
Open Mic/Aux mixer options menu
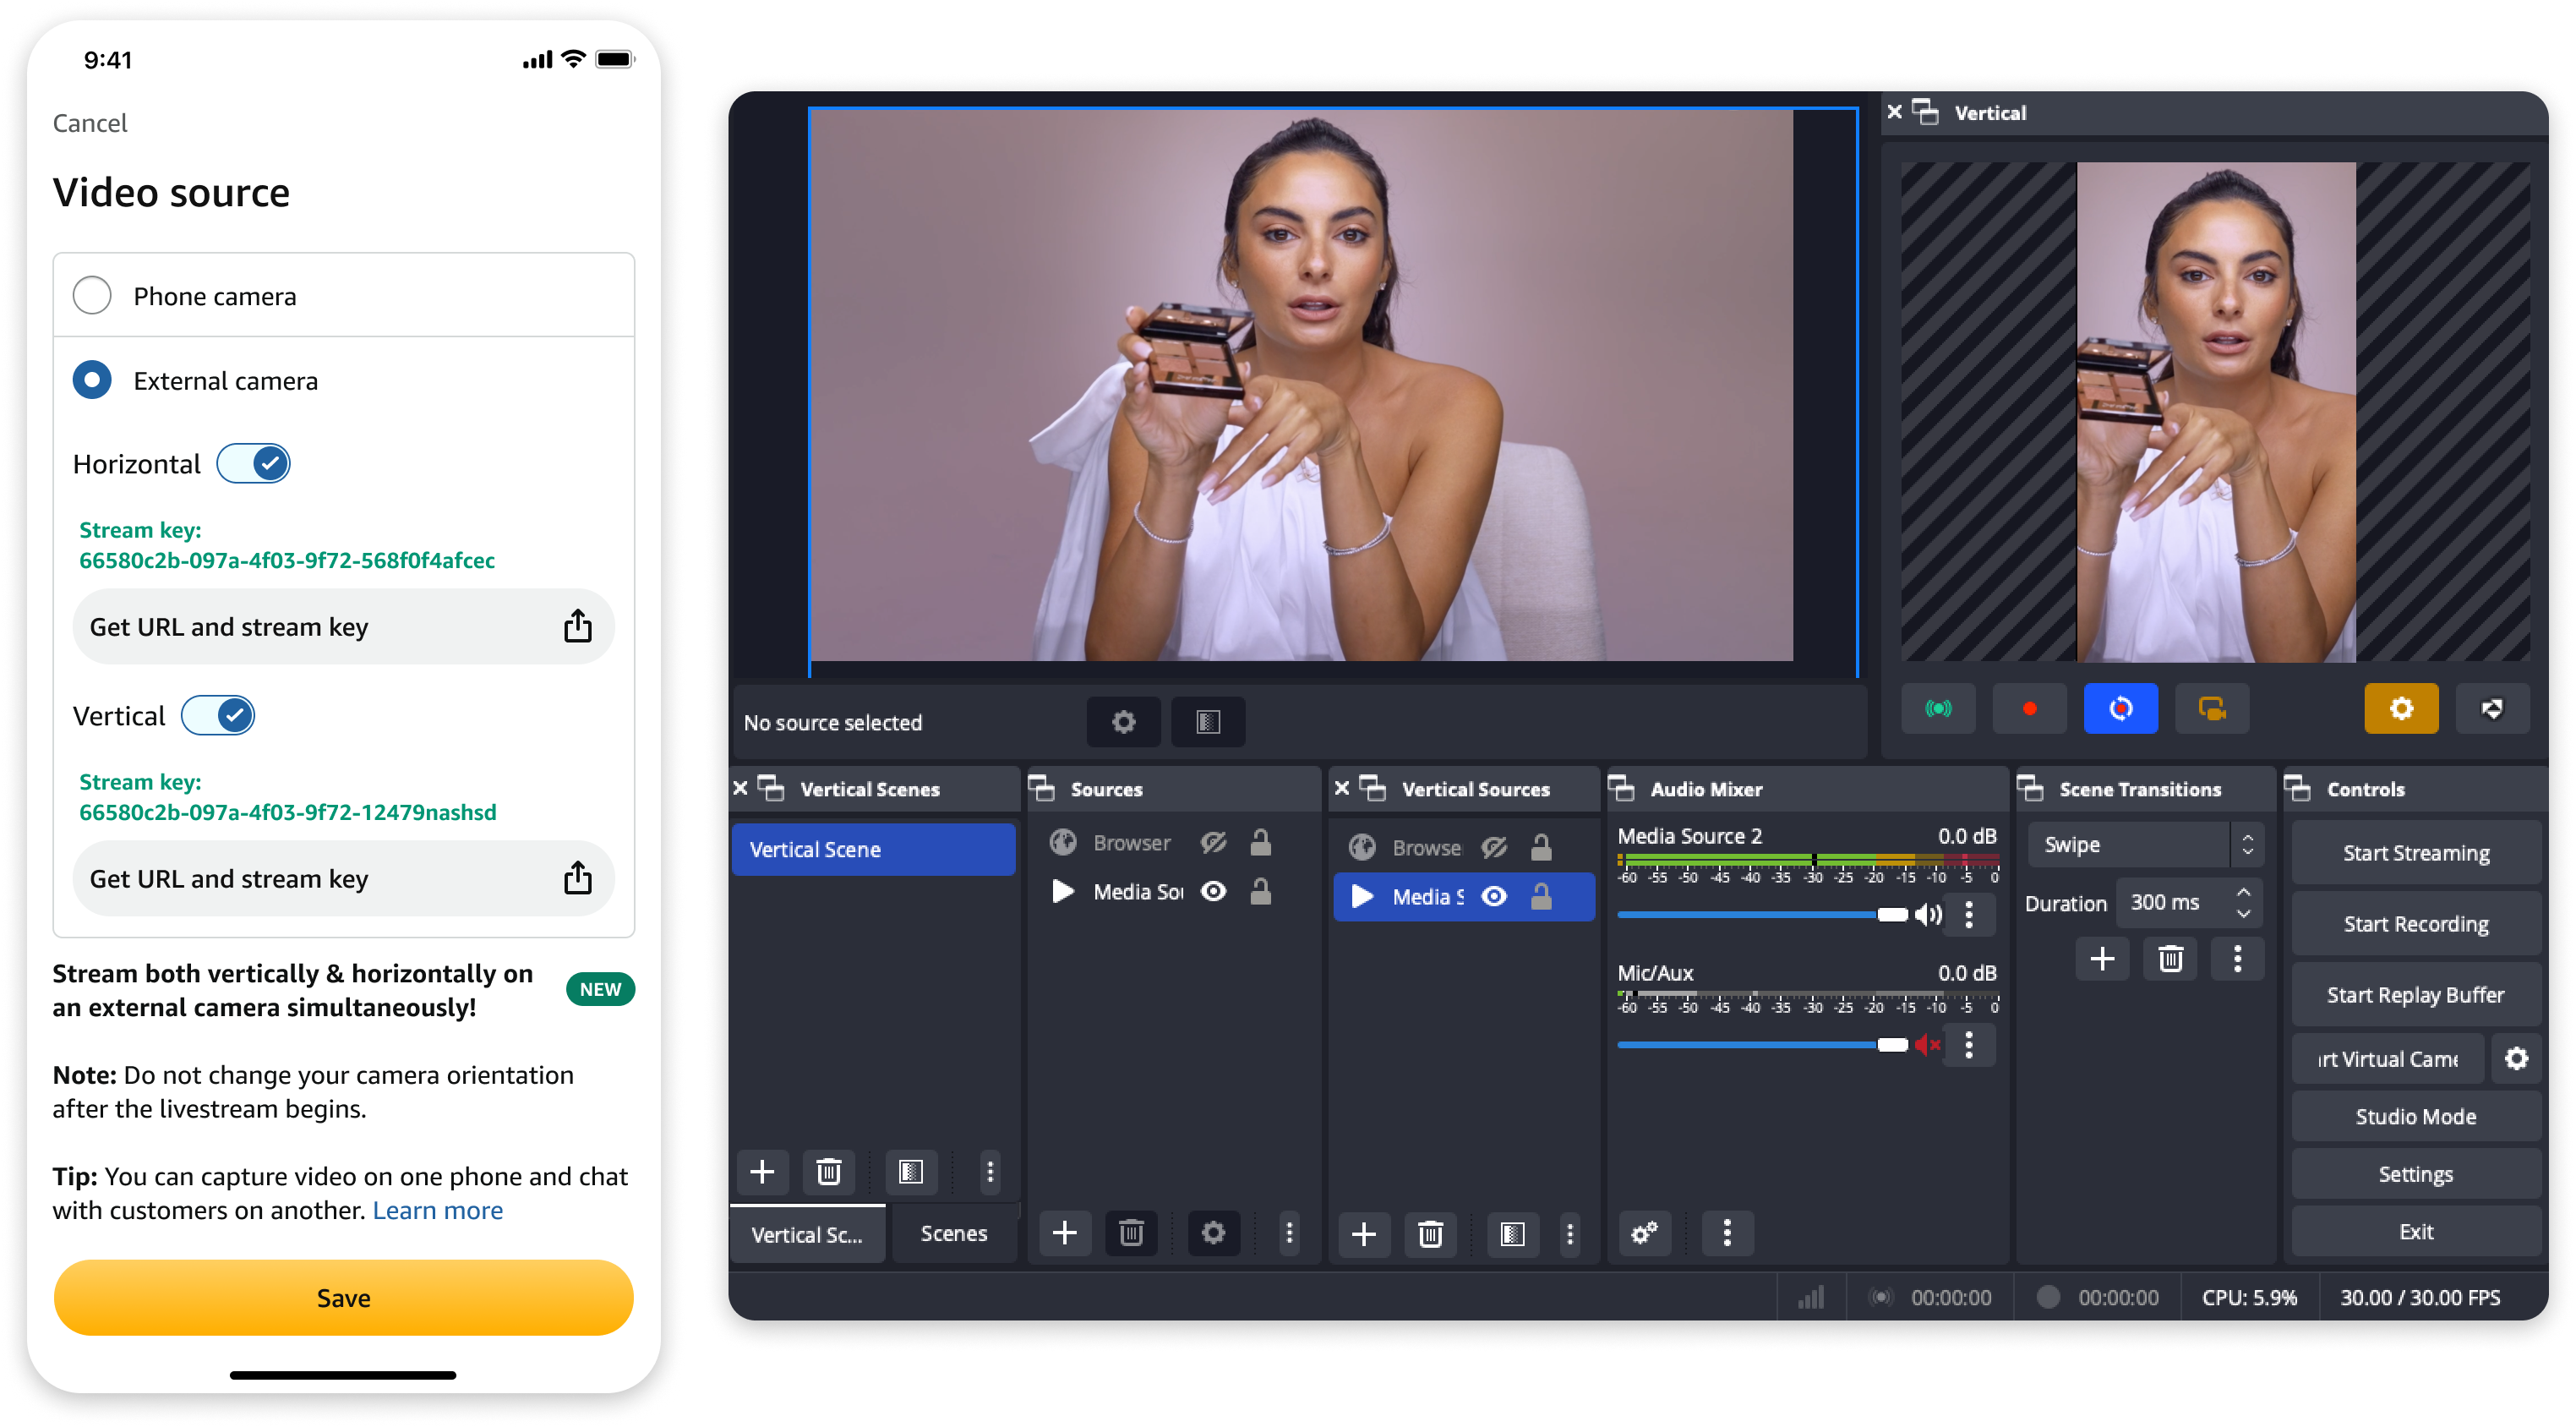(x=1968, y=1044)
